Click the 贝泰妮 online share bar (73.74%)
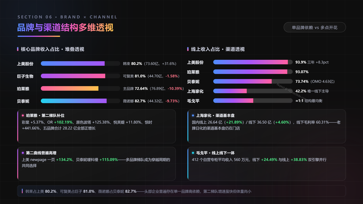 253,81
